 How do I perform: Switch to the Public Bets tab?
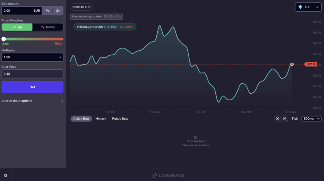point(120,119)
